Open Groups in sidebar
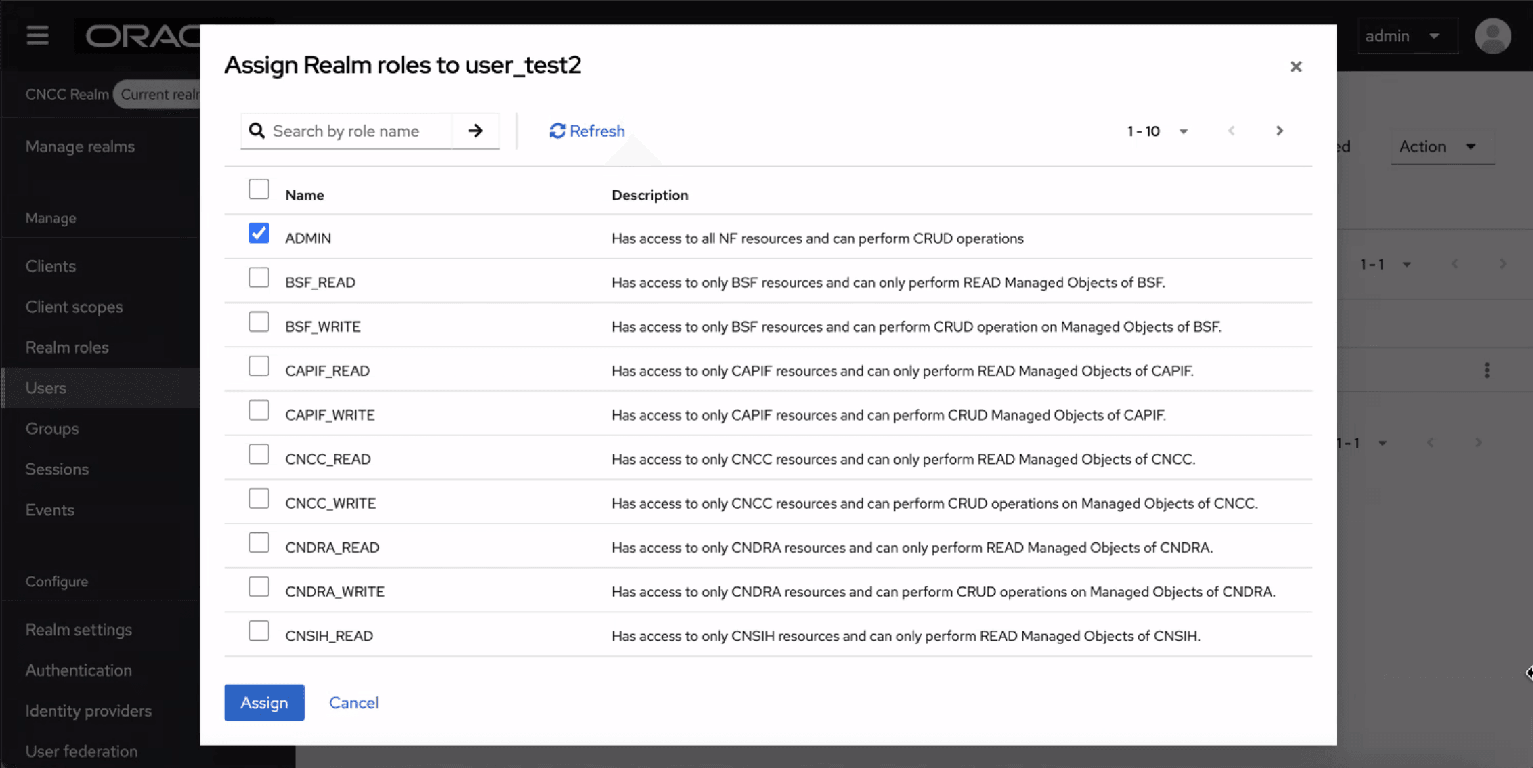1533x768 pixels. click(x=52, y=429)
